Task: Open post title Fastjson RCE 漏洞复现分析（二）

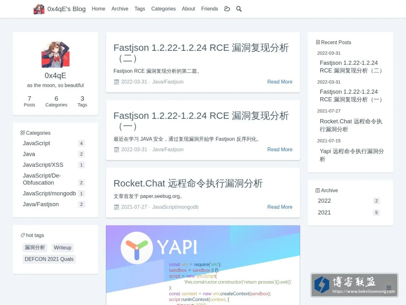Action: tap(201, 53)
